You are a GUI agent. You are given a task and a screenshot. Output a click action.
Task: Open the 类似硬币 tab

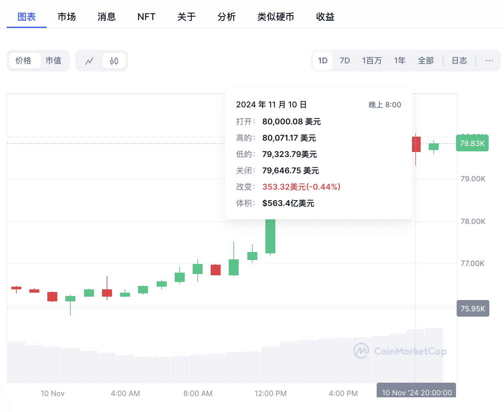(x=276, y=17)
